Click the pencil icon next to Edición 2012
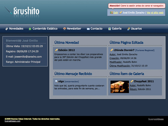The width and height of the screenshot is (168, 126). pyautogui.click(x=56, y=50)
